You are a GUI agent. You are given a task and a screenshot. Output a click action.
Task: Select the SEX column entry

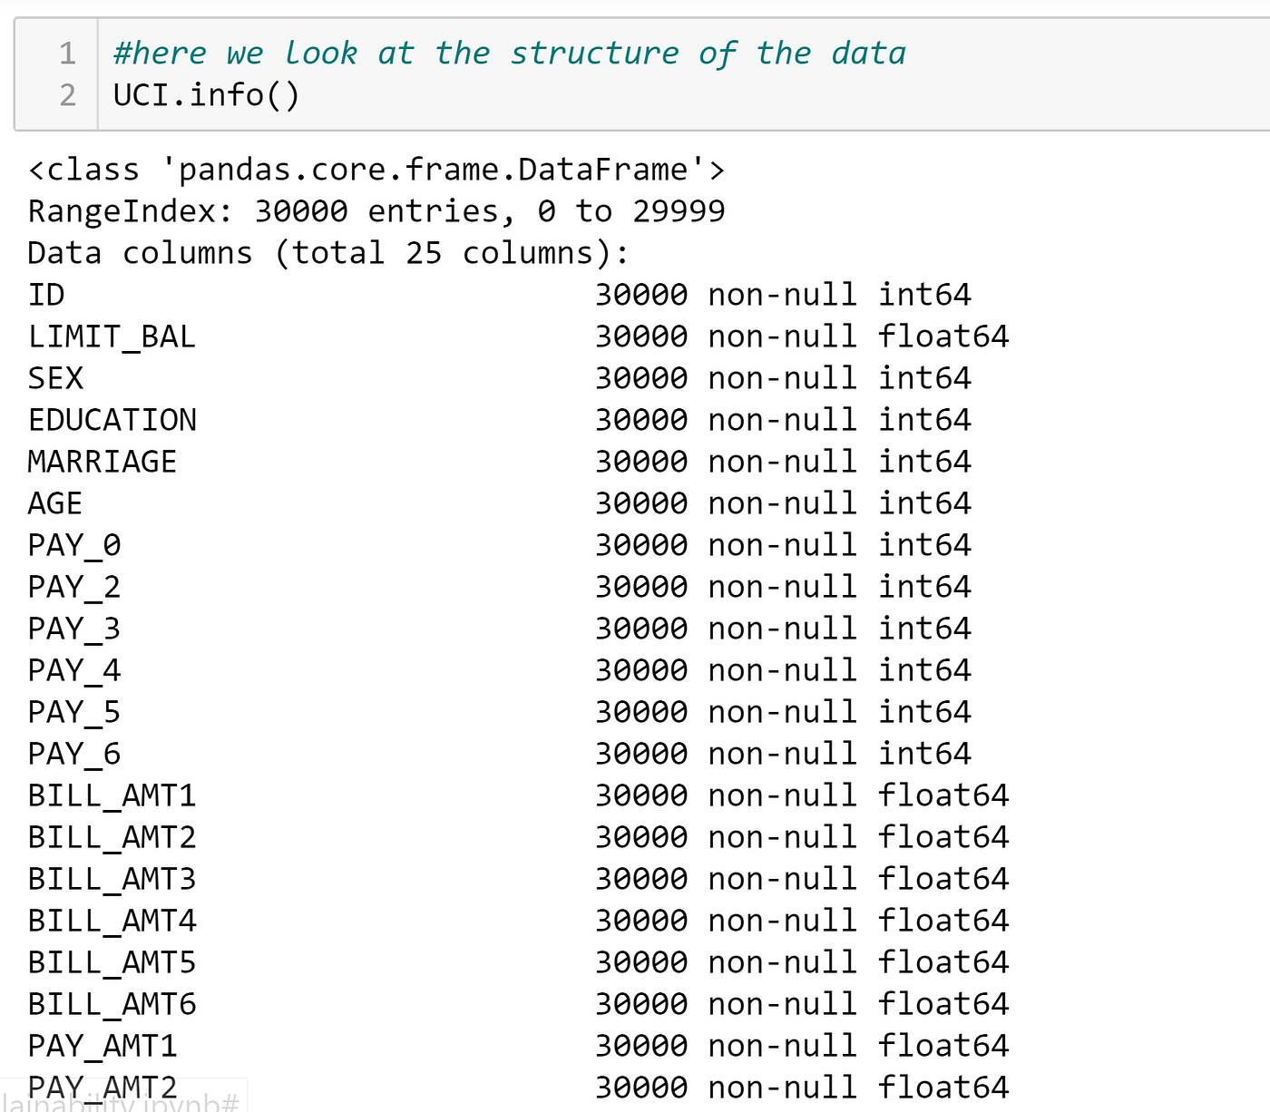55,377
